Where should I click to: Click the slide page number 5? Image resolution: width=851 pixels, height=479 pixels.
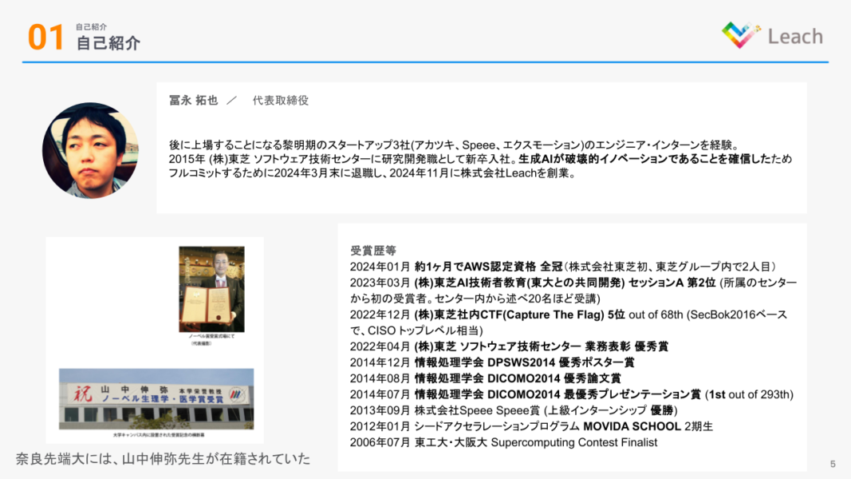[832, 464]
